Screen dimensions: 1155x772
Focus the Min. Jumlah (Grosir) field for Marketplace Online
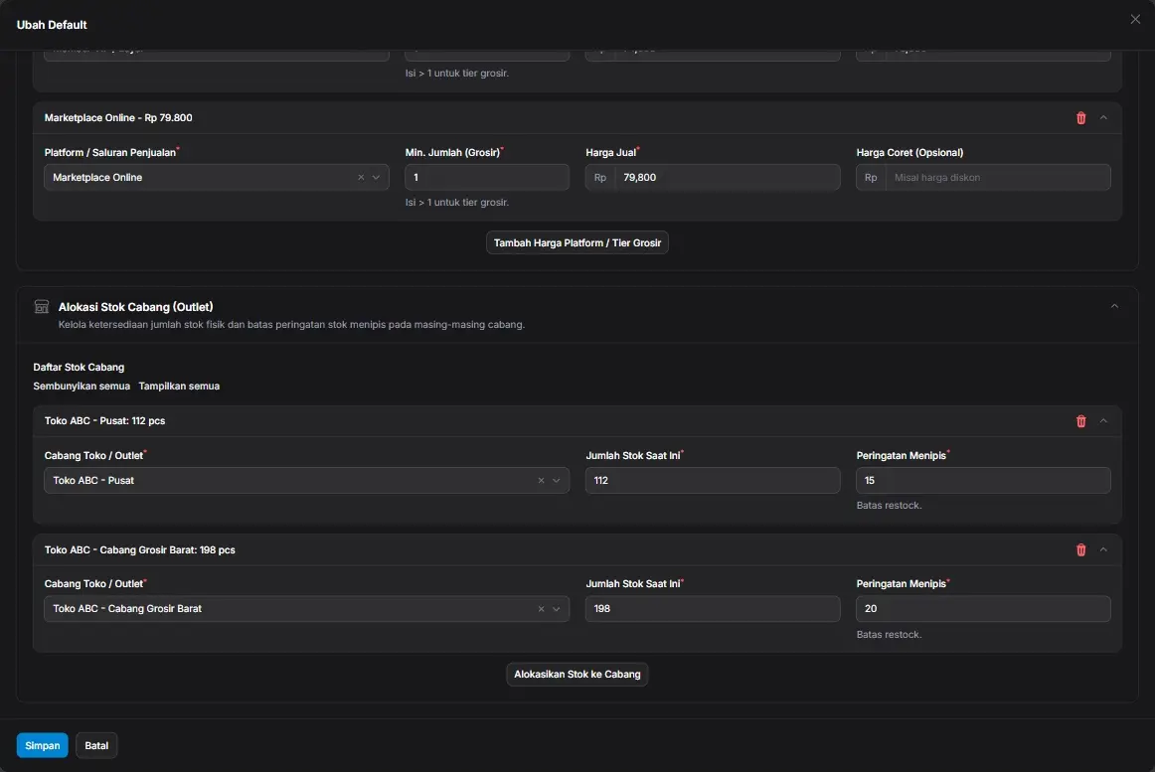coord(487,178)
